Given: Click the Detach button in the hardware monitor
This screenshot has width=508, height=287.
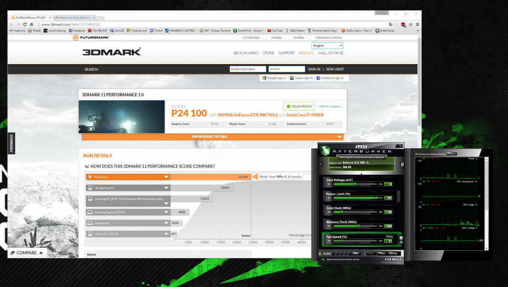Looking at the screenshot, I should 451,154.
